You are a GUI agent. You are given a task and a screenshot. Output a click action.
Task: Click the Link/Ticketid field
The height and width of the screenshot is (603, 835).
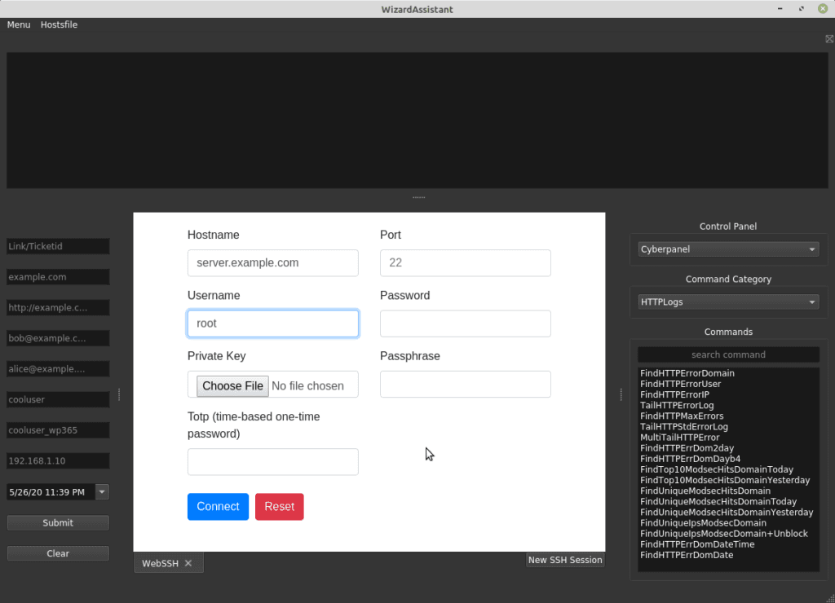click(58, 246)
